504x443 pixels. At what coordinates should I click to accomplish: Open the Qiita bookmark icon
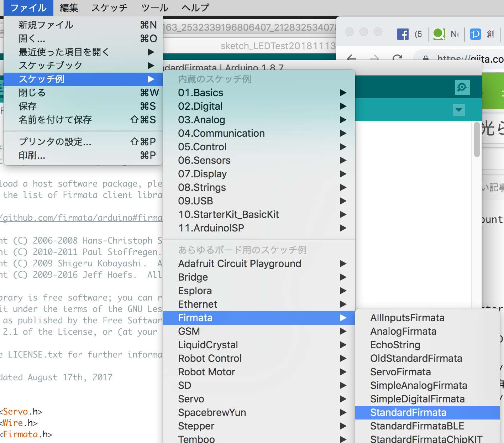tap(439, 34)
